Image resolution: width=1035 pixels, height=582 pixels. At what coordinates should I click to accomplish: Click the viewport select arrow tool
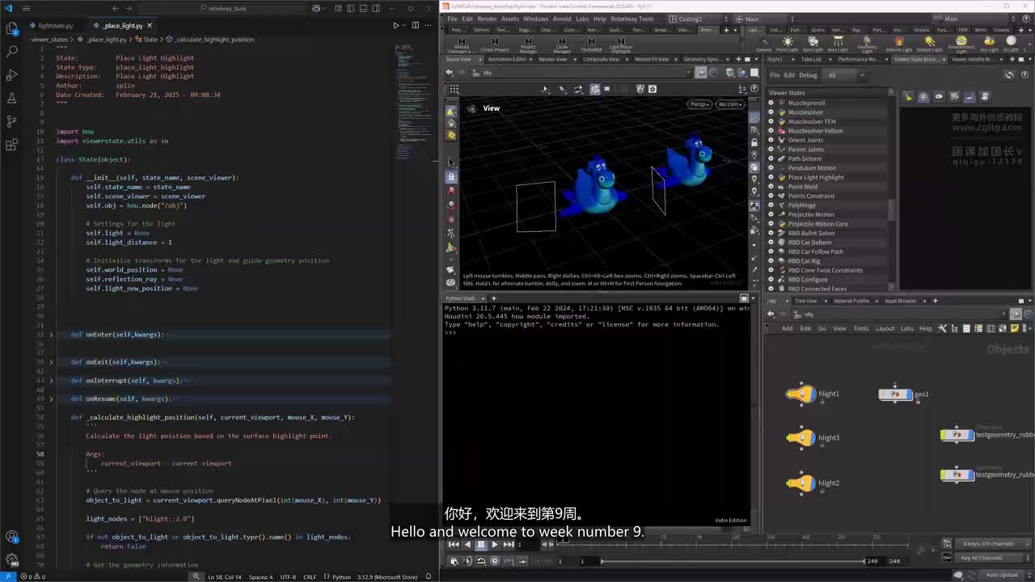tap(450, 162)
